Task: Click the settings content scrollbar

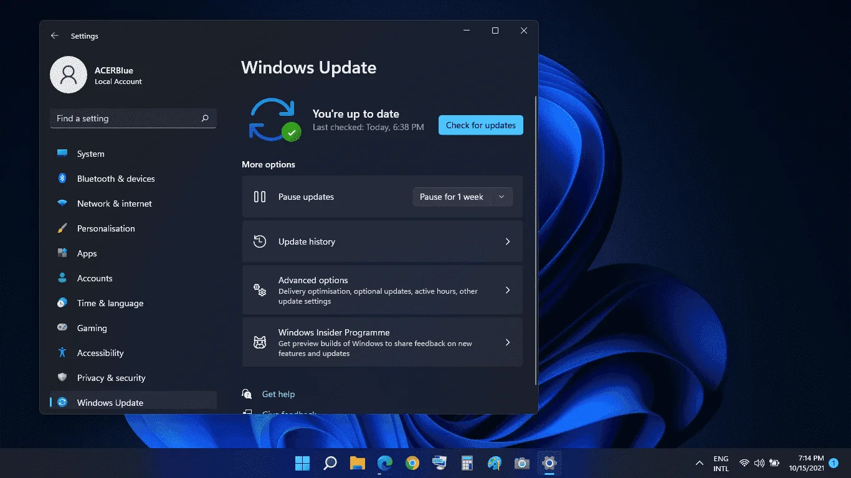Action: click(x=536, y=240)
